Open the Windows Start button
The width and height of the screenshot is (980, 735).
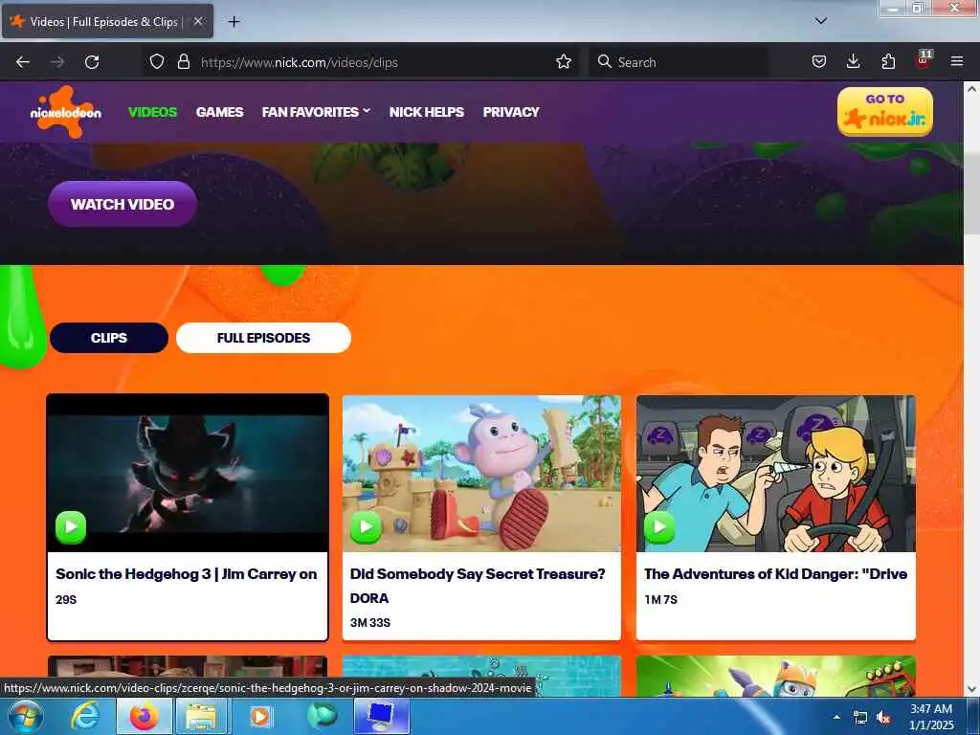[26, 716]
